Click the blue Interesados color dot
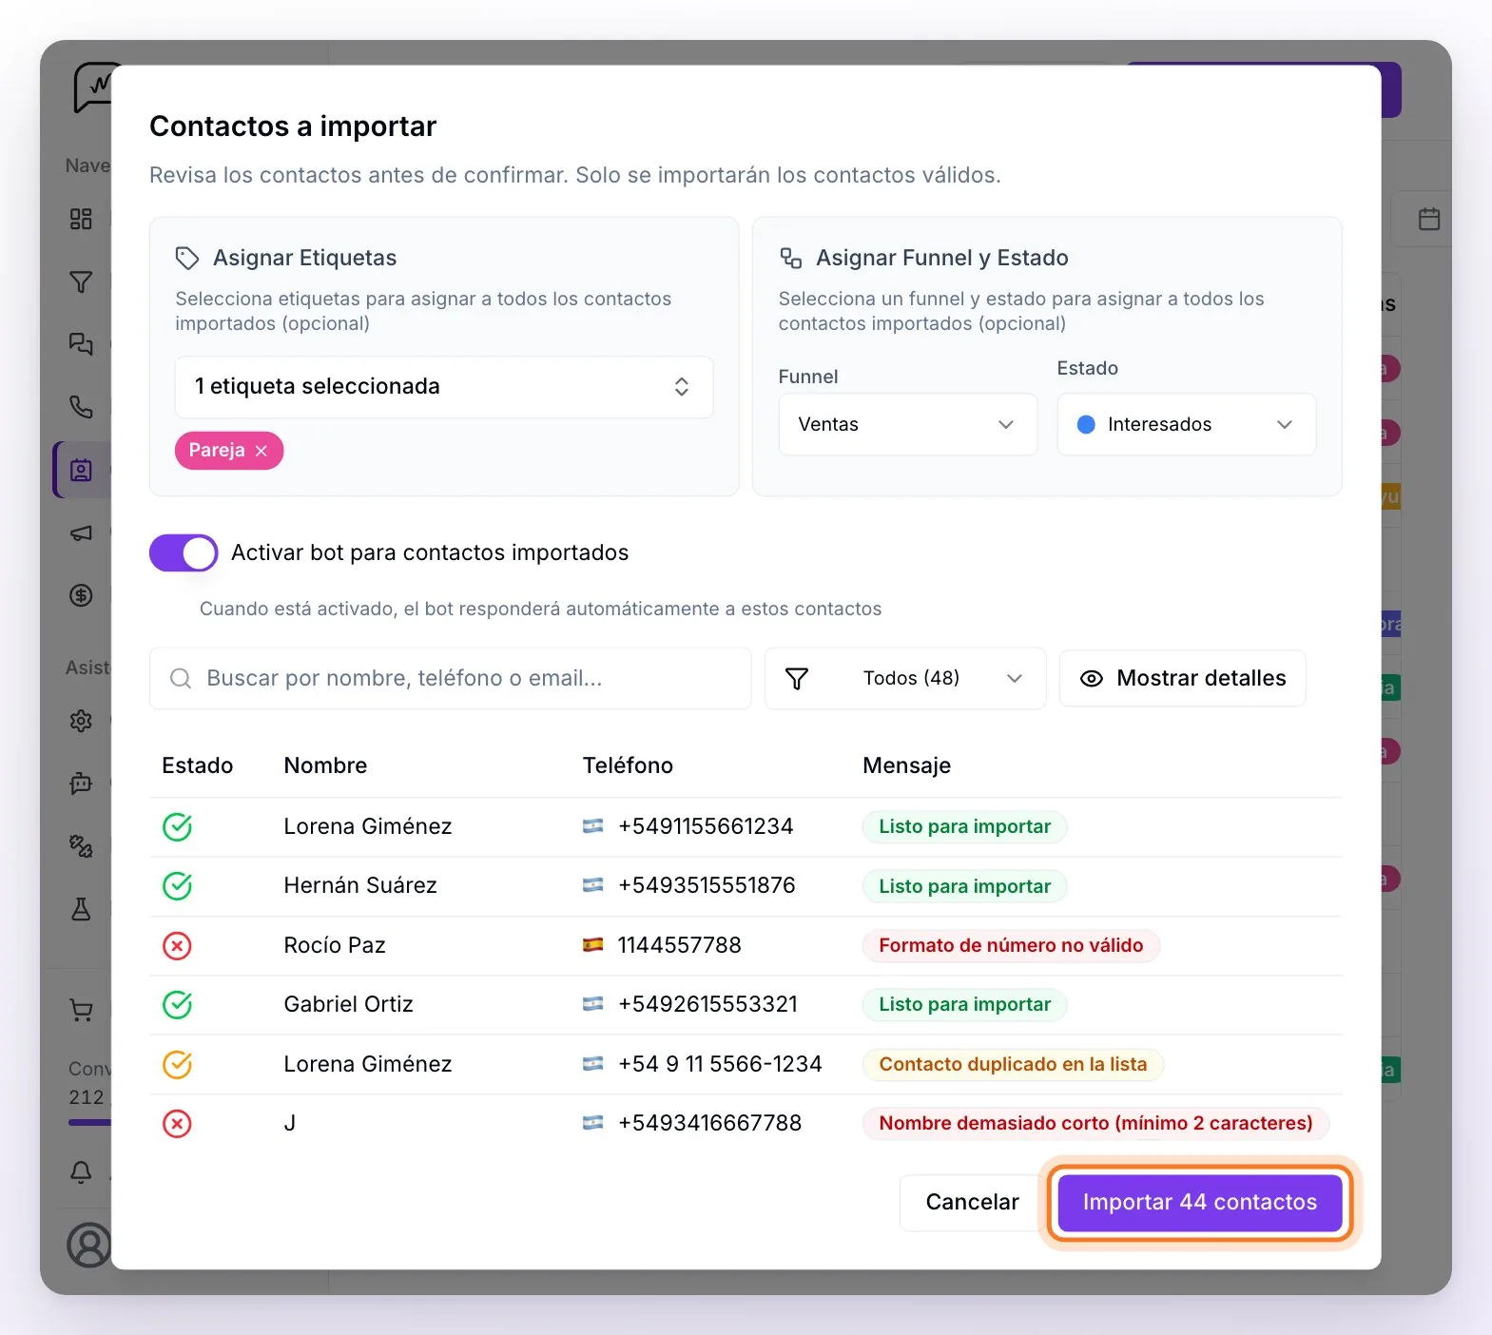Viewport: 1492px width, 1335px height. click(1086, 424)
